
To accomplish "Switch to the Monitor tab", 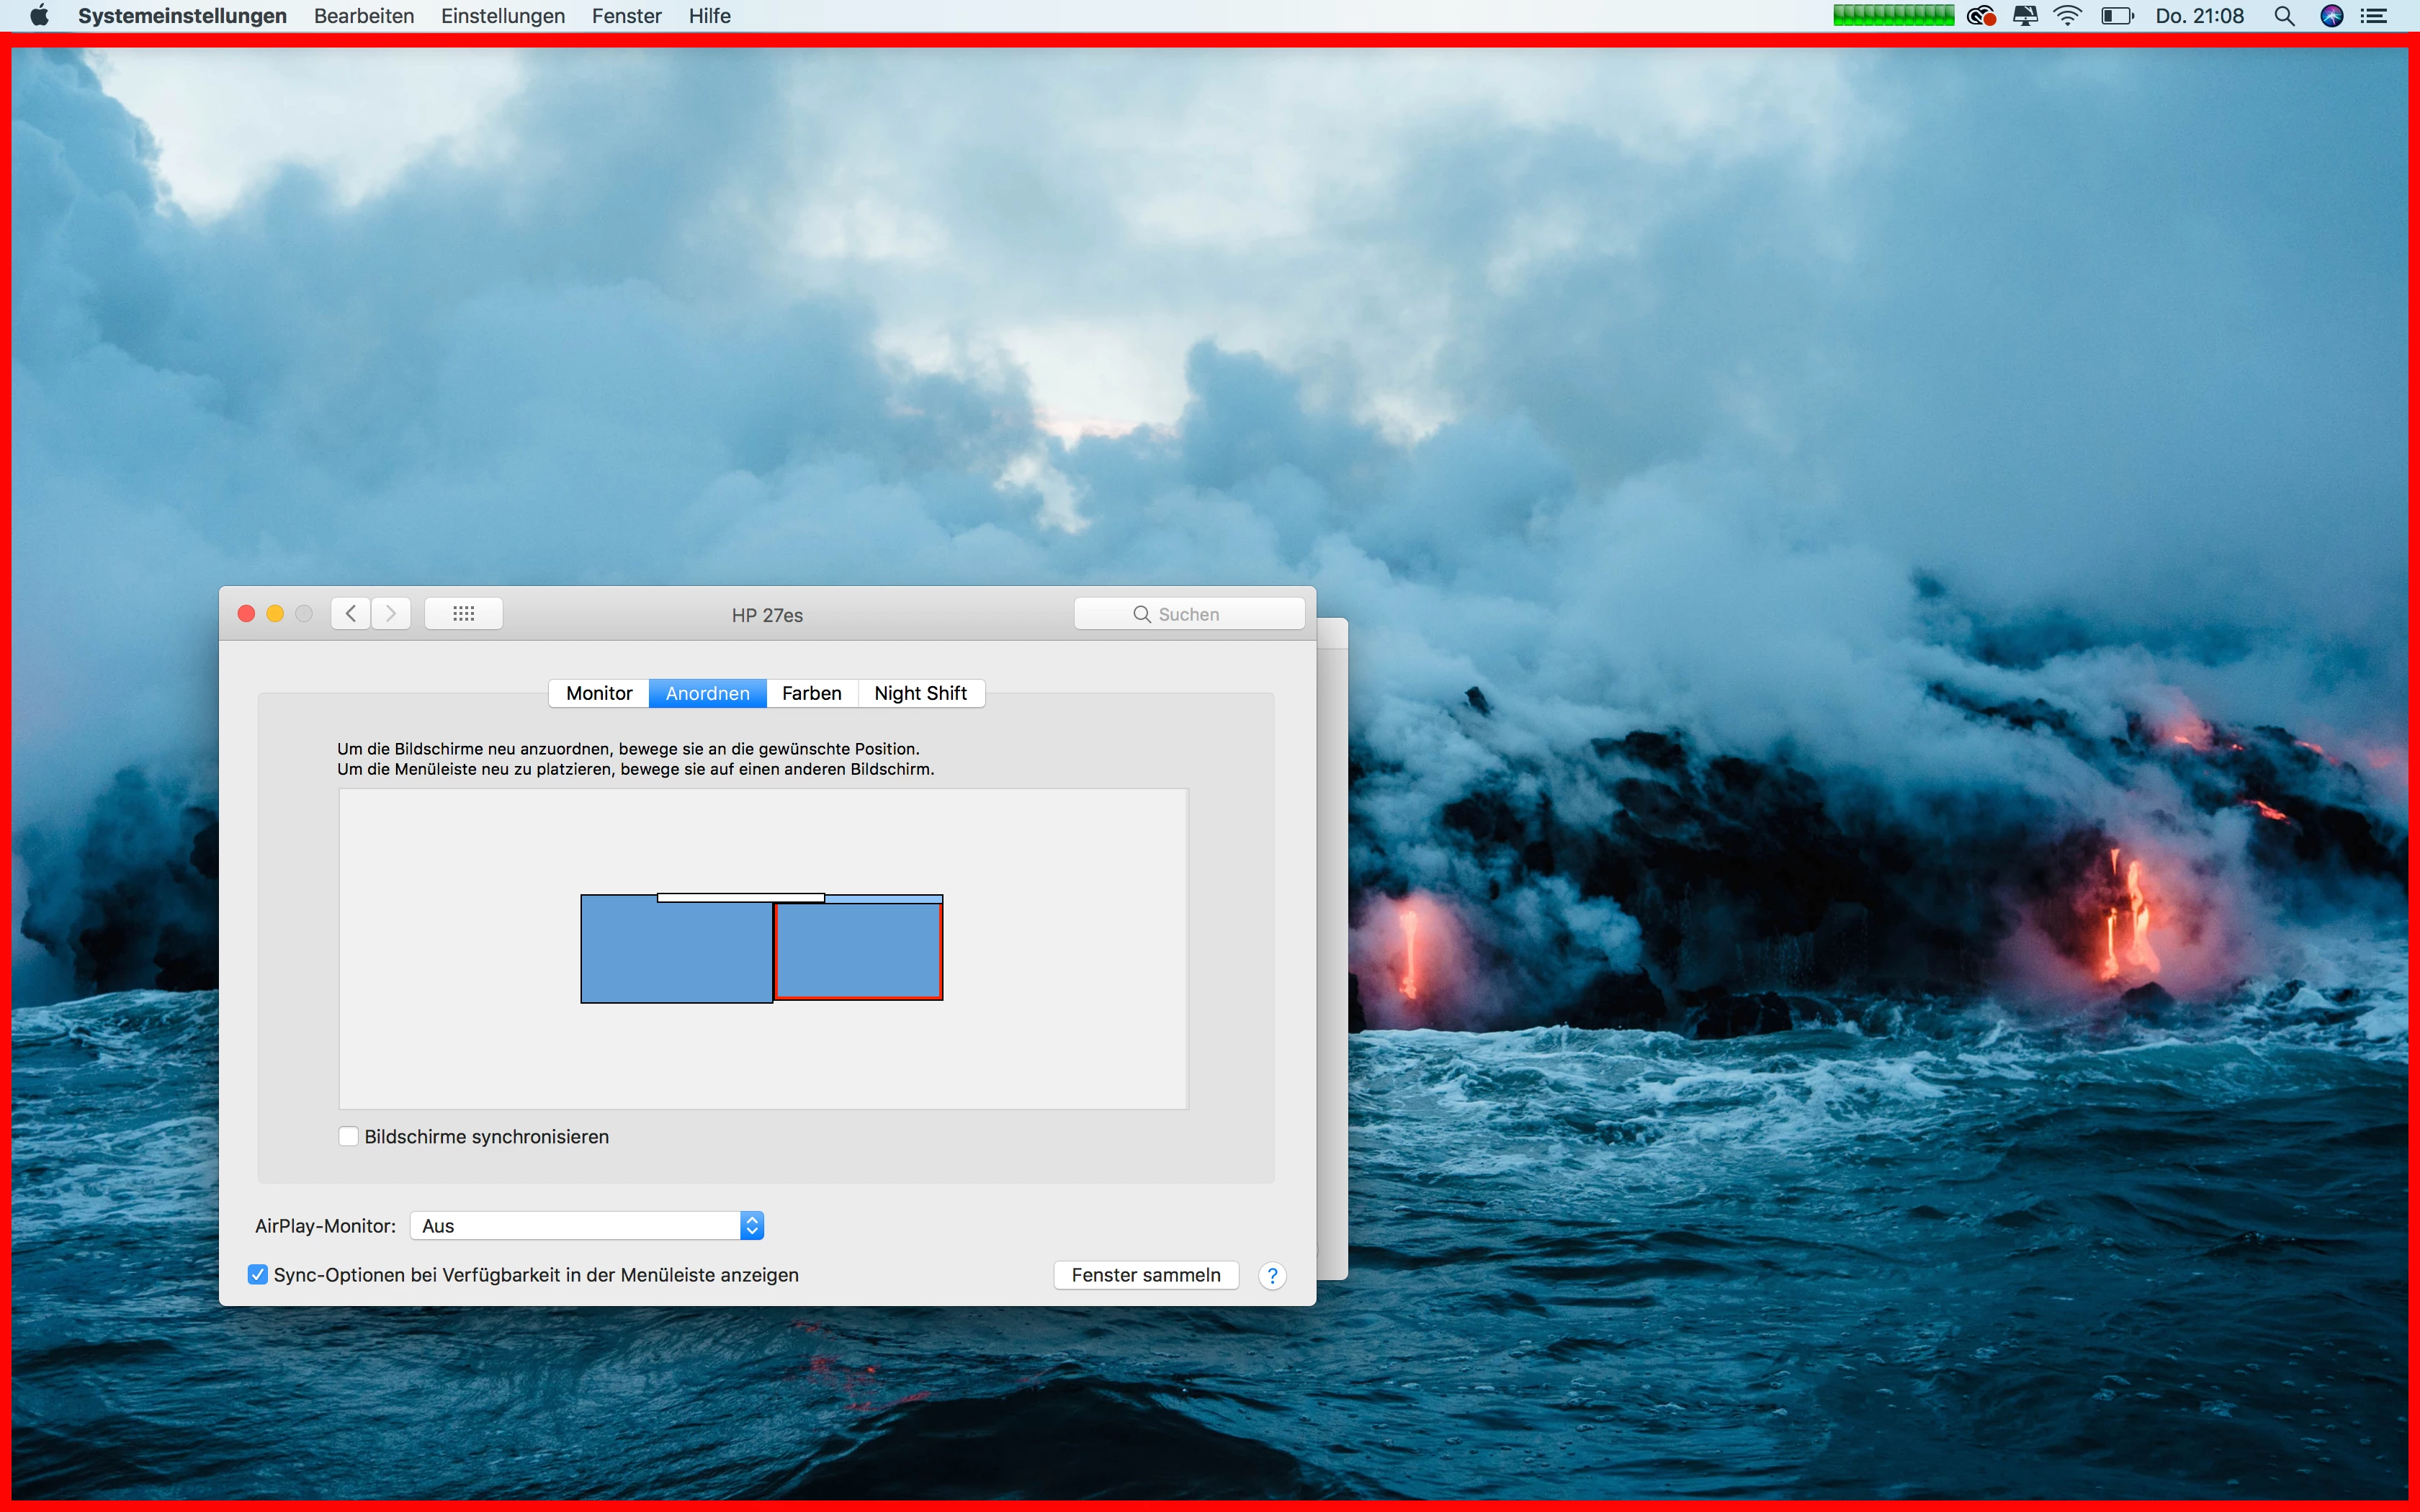I will click(599, 693).
